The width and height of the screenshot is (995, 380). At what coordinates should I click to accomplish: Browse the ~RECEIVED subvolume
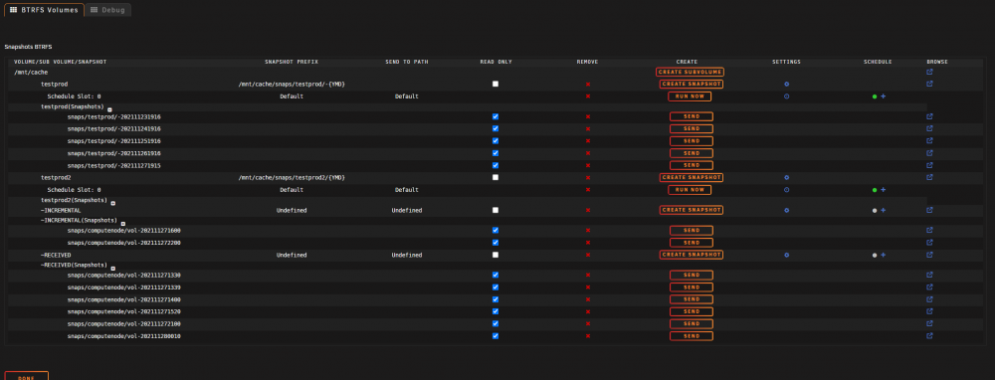[929, 255]
